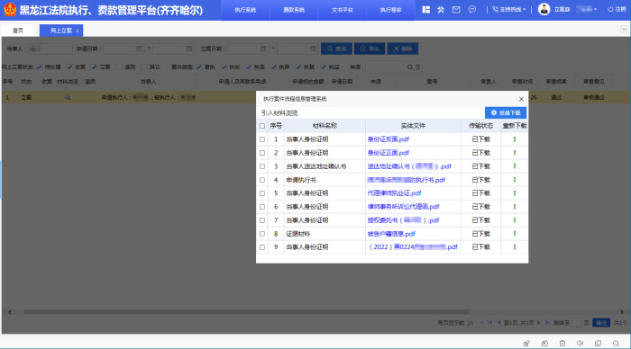The height and width of the screenshot is (349, 631).
Task: Click the re-download arrow for 身份证正面.pdf
Action: point(515,153)
